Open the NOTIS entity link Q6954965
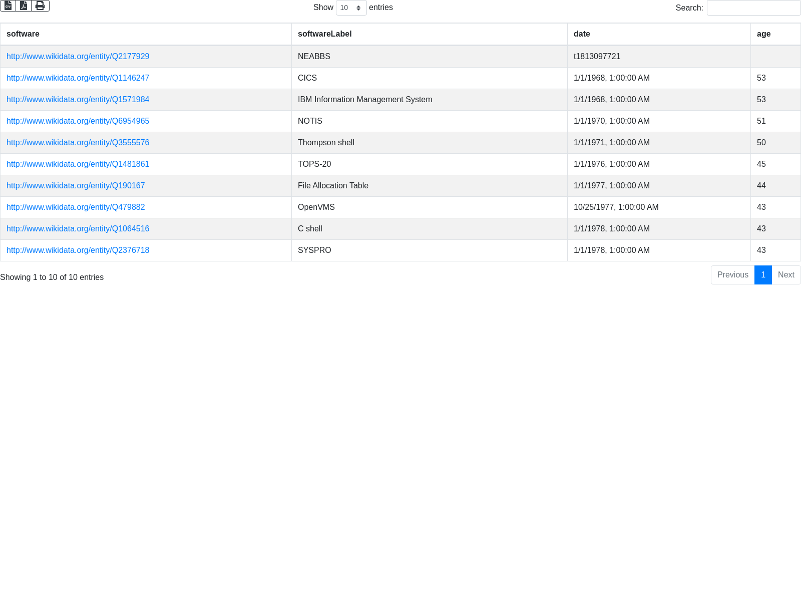 78,121
